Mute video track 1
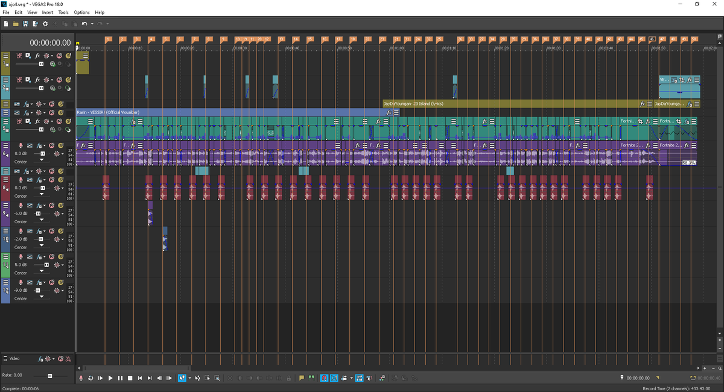724x392 pixels. point(60,55)
